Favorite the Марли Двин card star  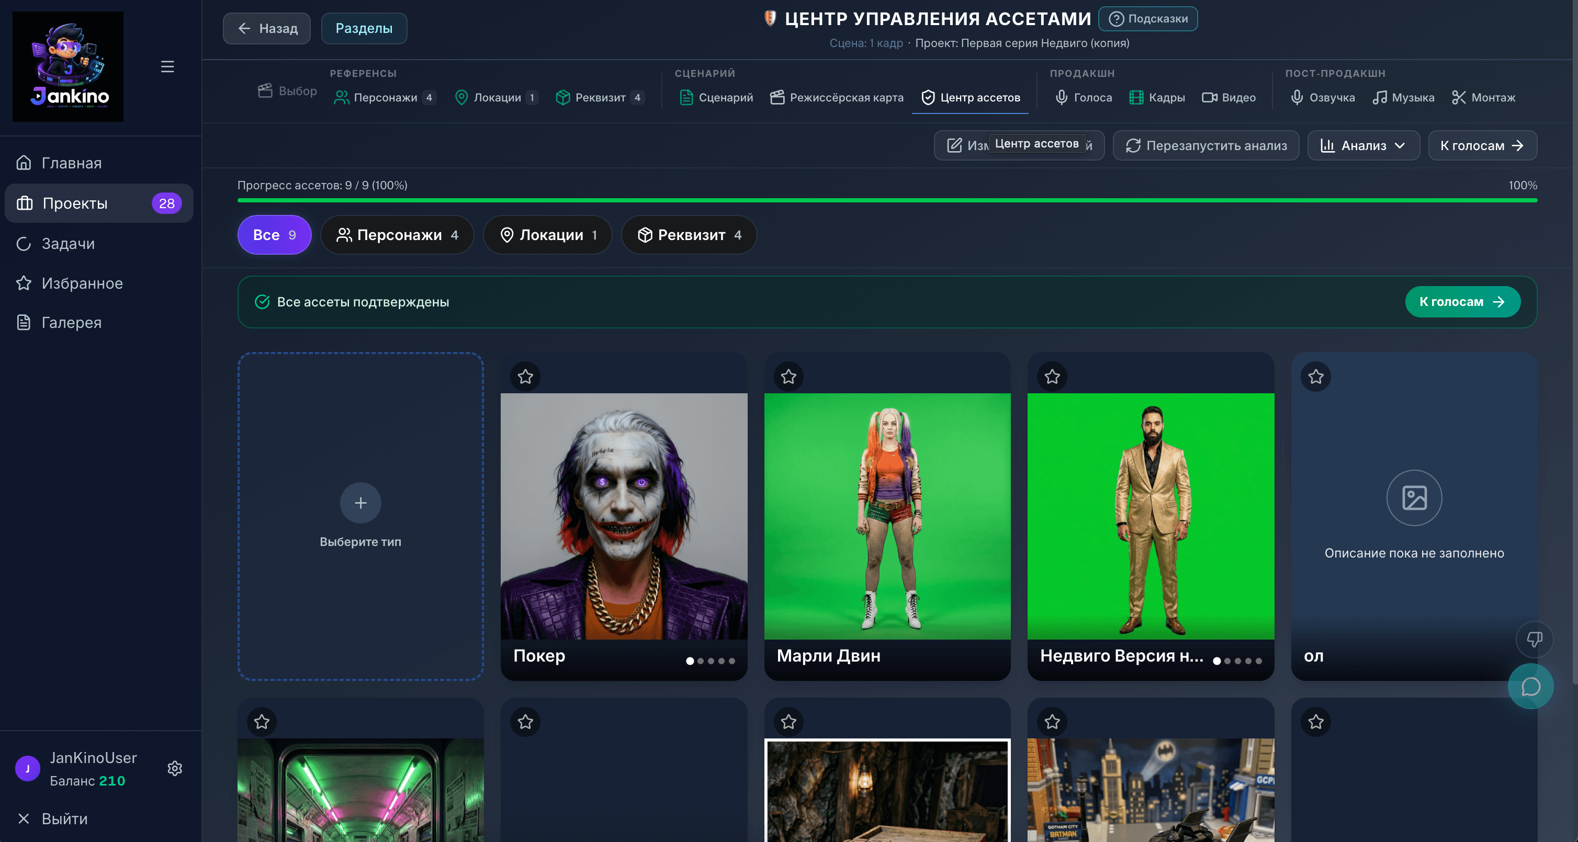[788, 376]
